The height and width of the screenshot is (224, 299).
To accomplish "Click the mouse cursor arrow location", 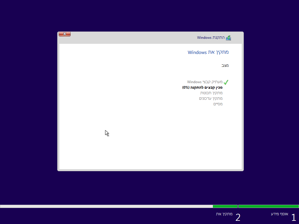I will coord(106,133).
